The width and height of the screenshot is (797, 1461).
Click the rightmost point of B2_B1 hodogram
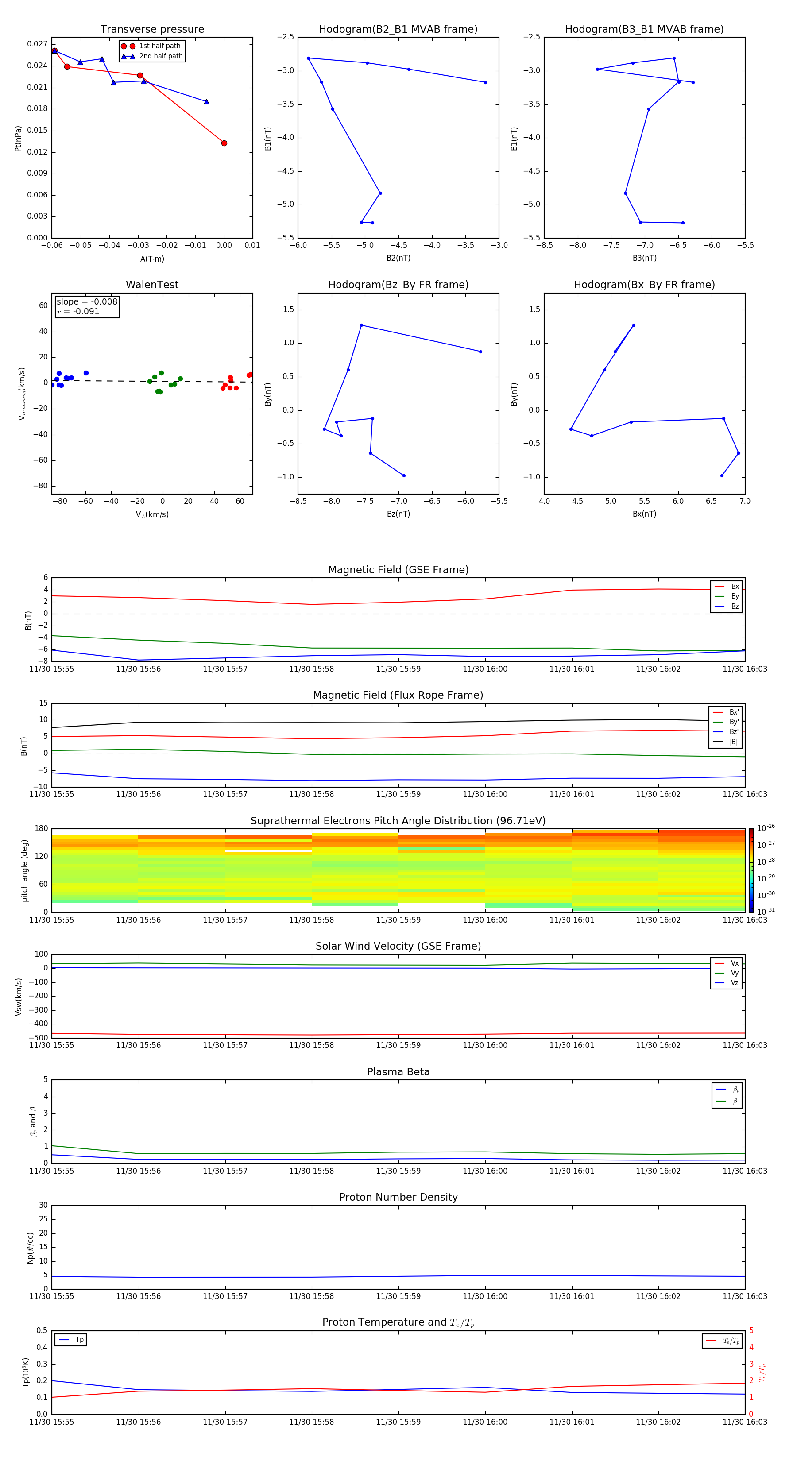[x=485, y=82]
